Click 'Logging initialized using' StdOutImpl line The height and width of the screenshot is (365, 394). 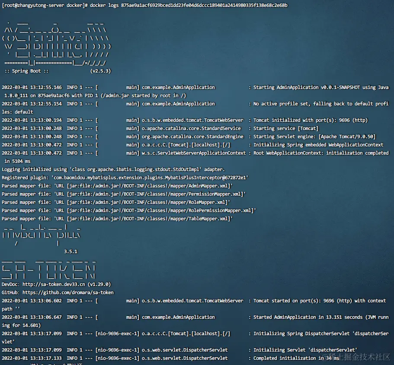[x=113, y=169]
